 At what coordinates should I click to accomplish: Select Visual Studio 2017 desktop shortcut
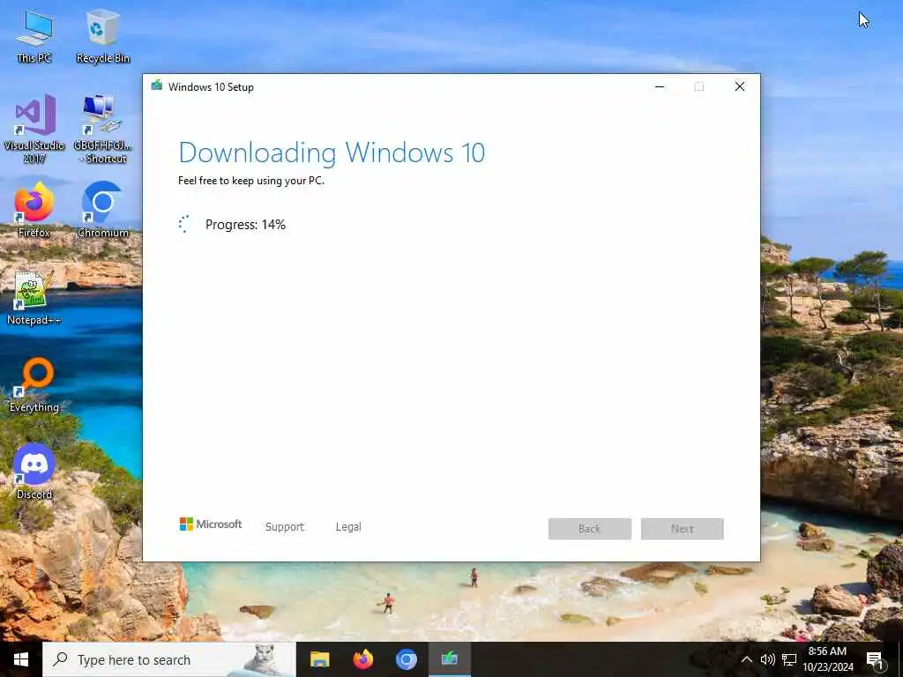[34, 129]
